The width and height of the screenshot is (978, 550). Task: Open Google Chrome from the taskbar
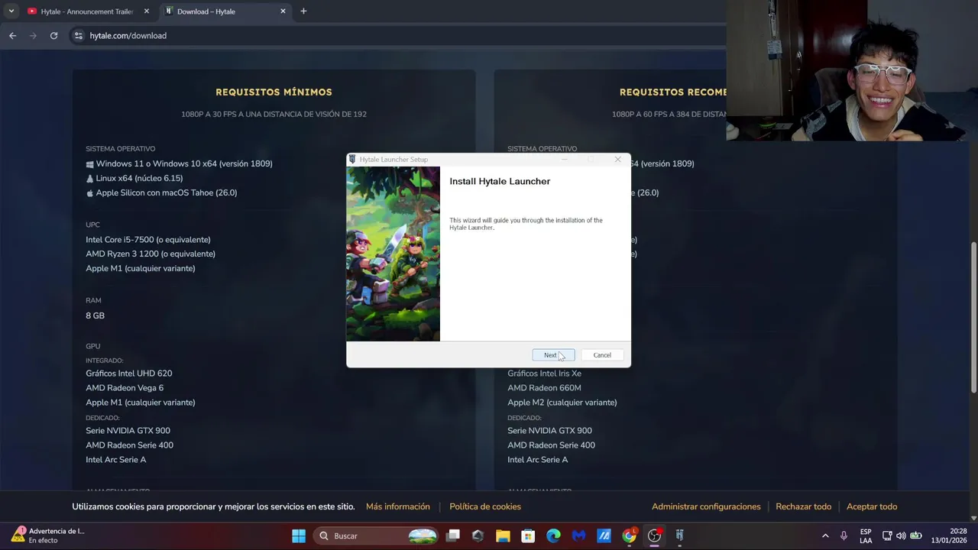(629, 535)
